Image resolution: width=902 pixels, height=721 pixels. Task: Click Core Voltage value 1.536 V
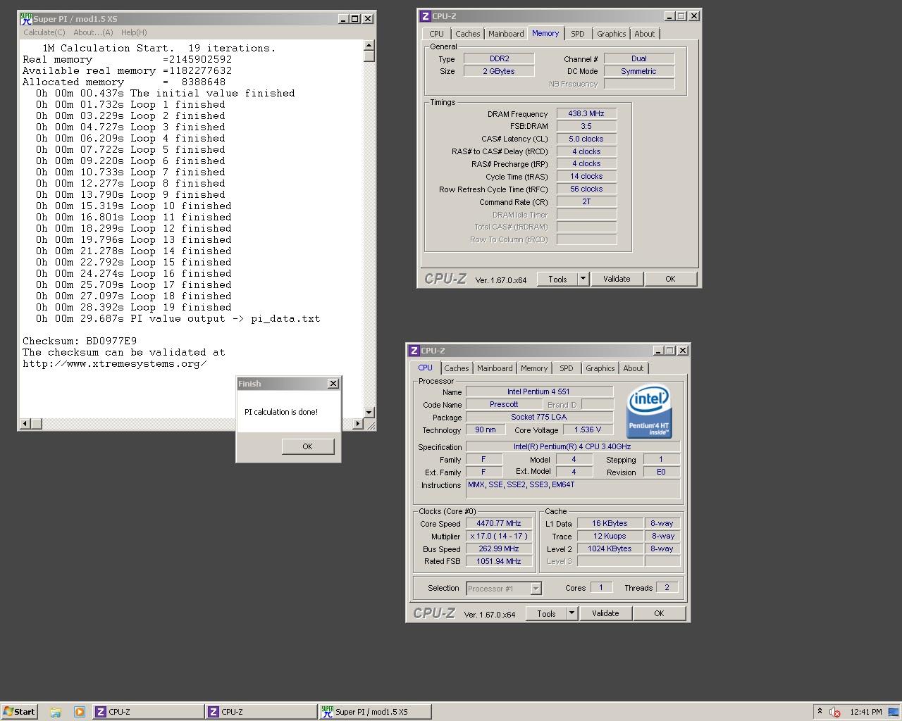click(x=588, y=430)
